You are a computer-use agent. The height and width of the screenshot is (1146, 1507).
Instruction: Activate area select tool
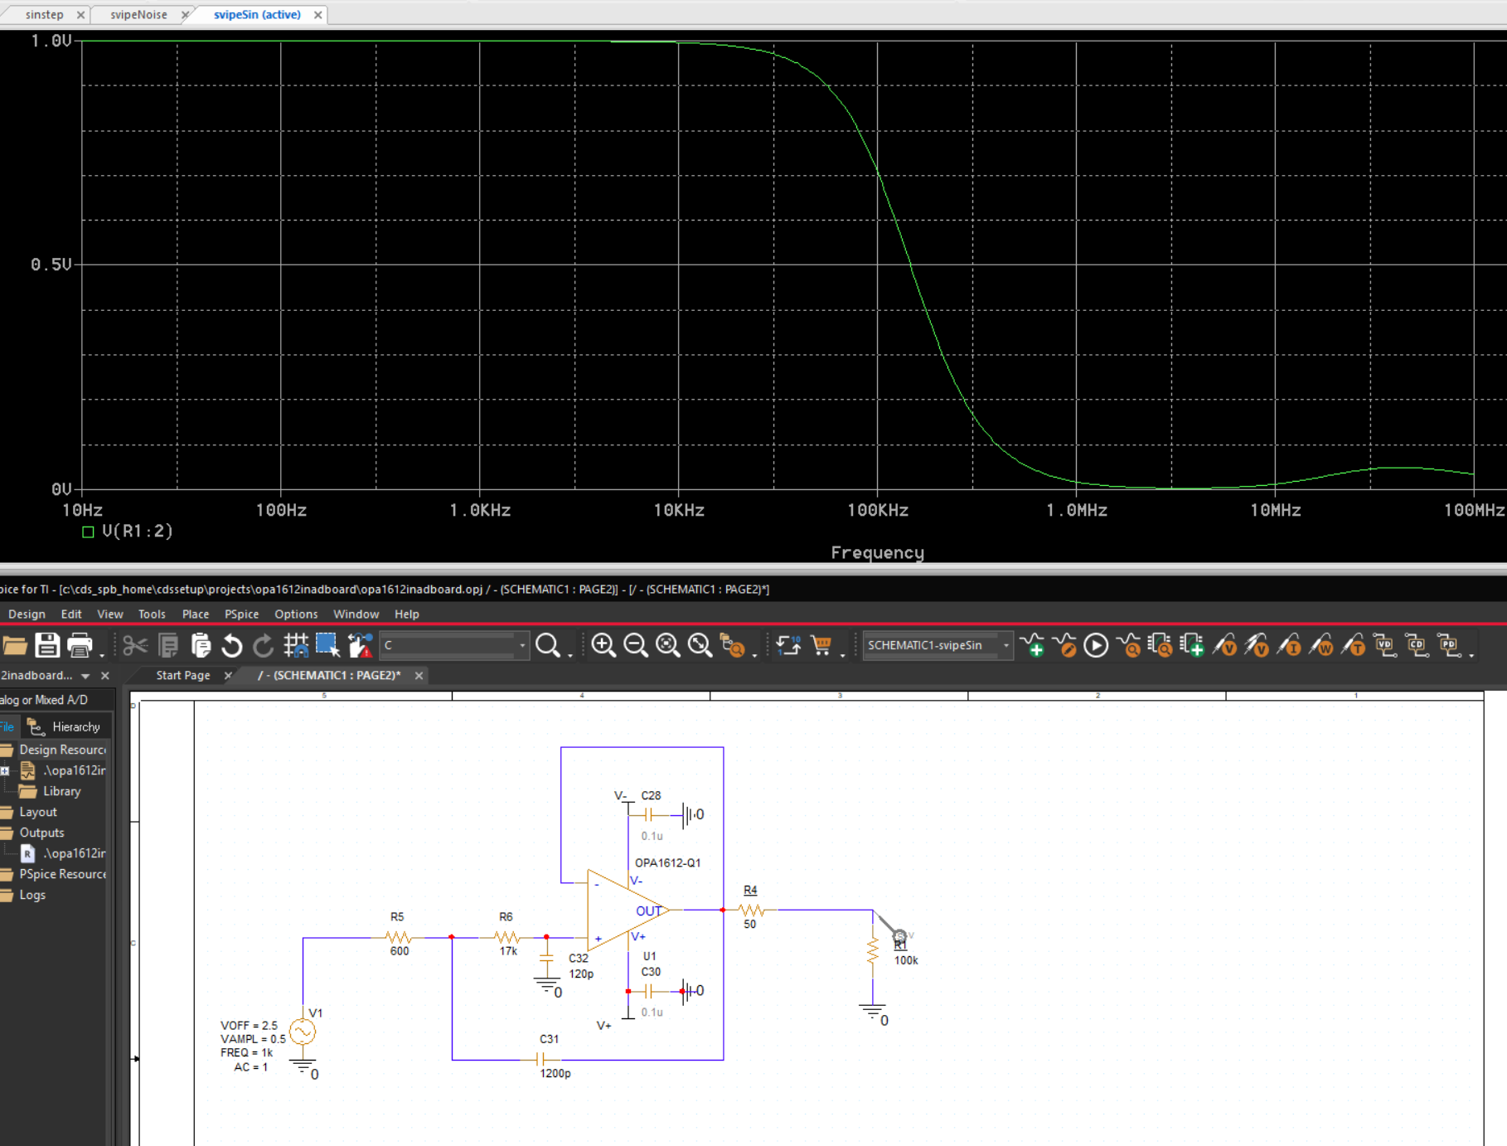click(327, 645)
